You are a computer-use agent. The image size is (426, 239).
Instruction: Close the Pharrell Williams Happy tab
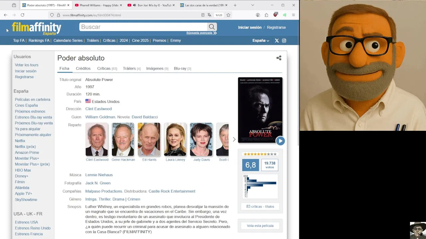click(121, 5)
